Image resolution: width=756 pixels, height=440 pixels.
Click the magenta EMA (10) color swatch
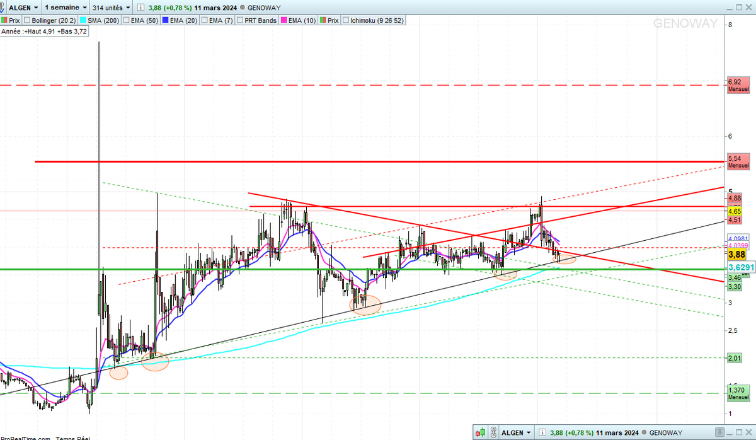pyautogui.click(x=284, y=20)
